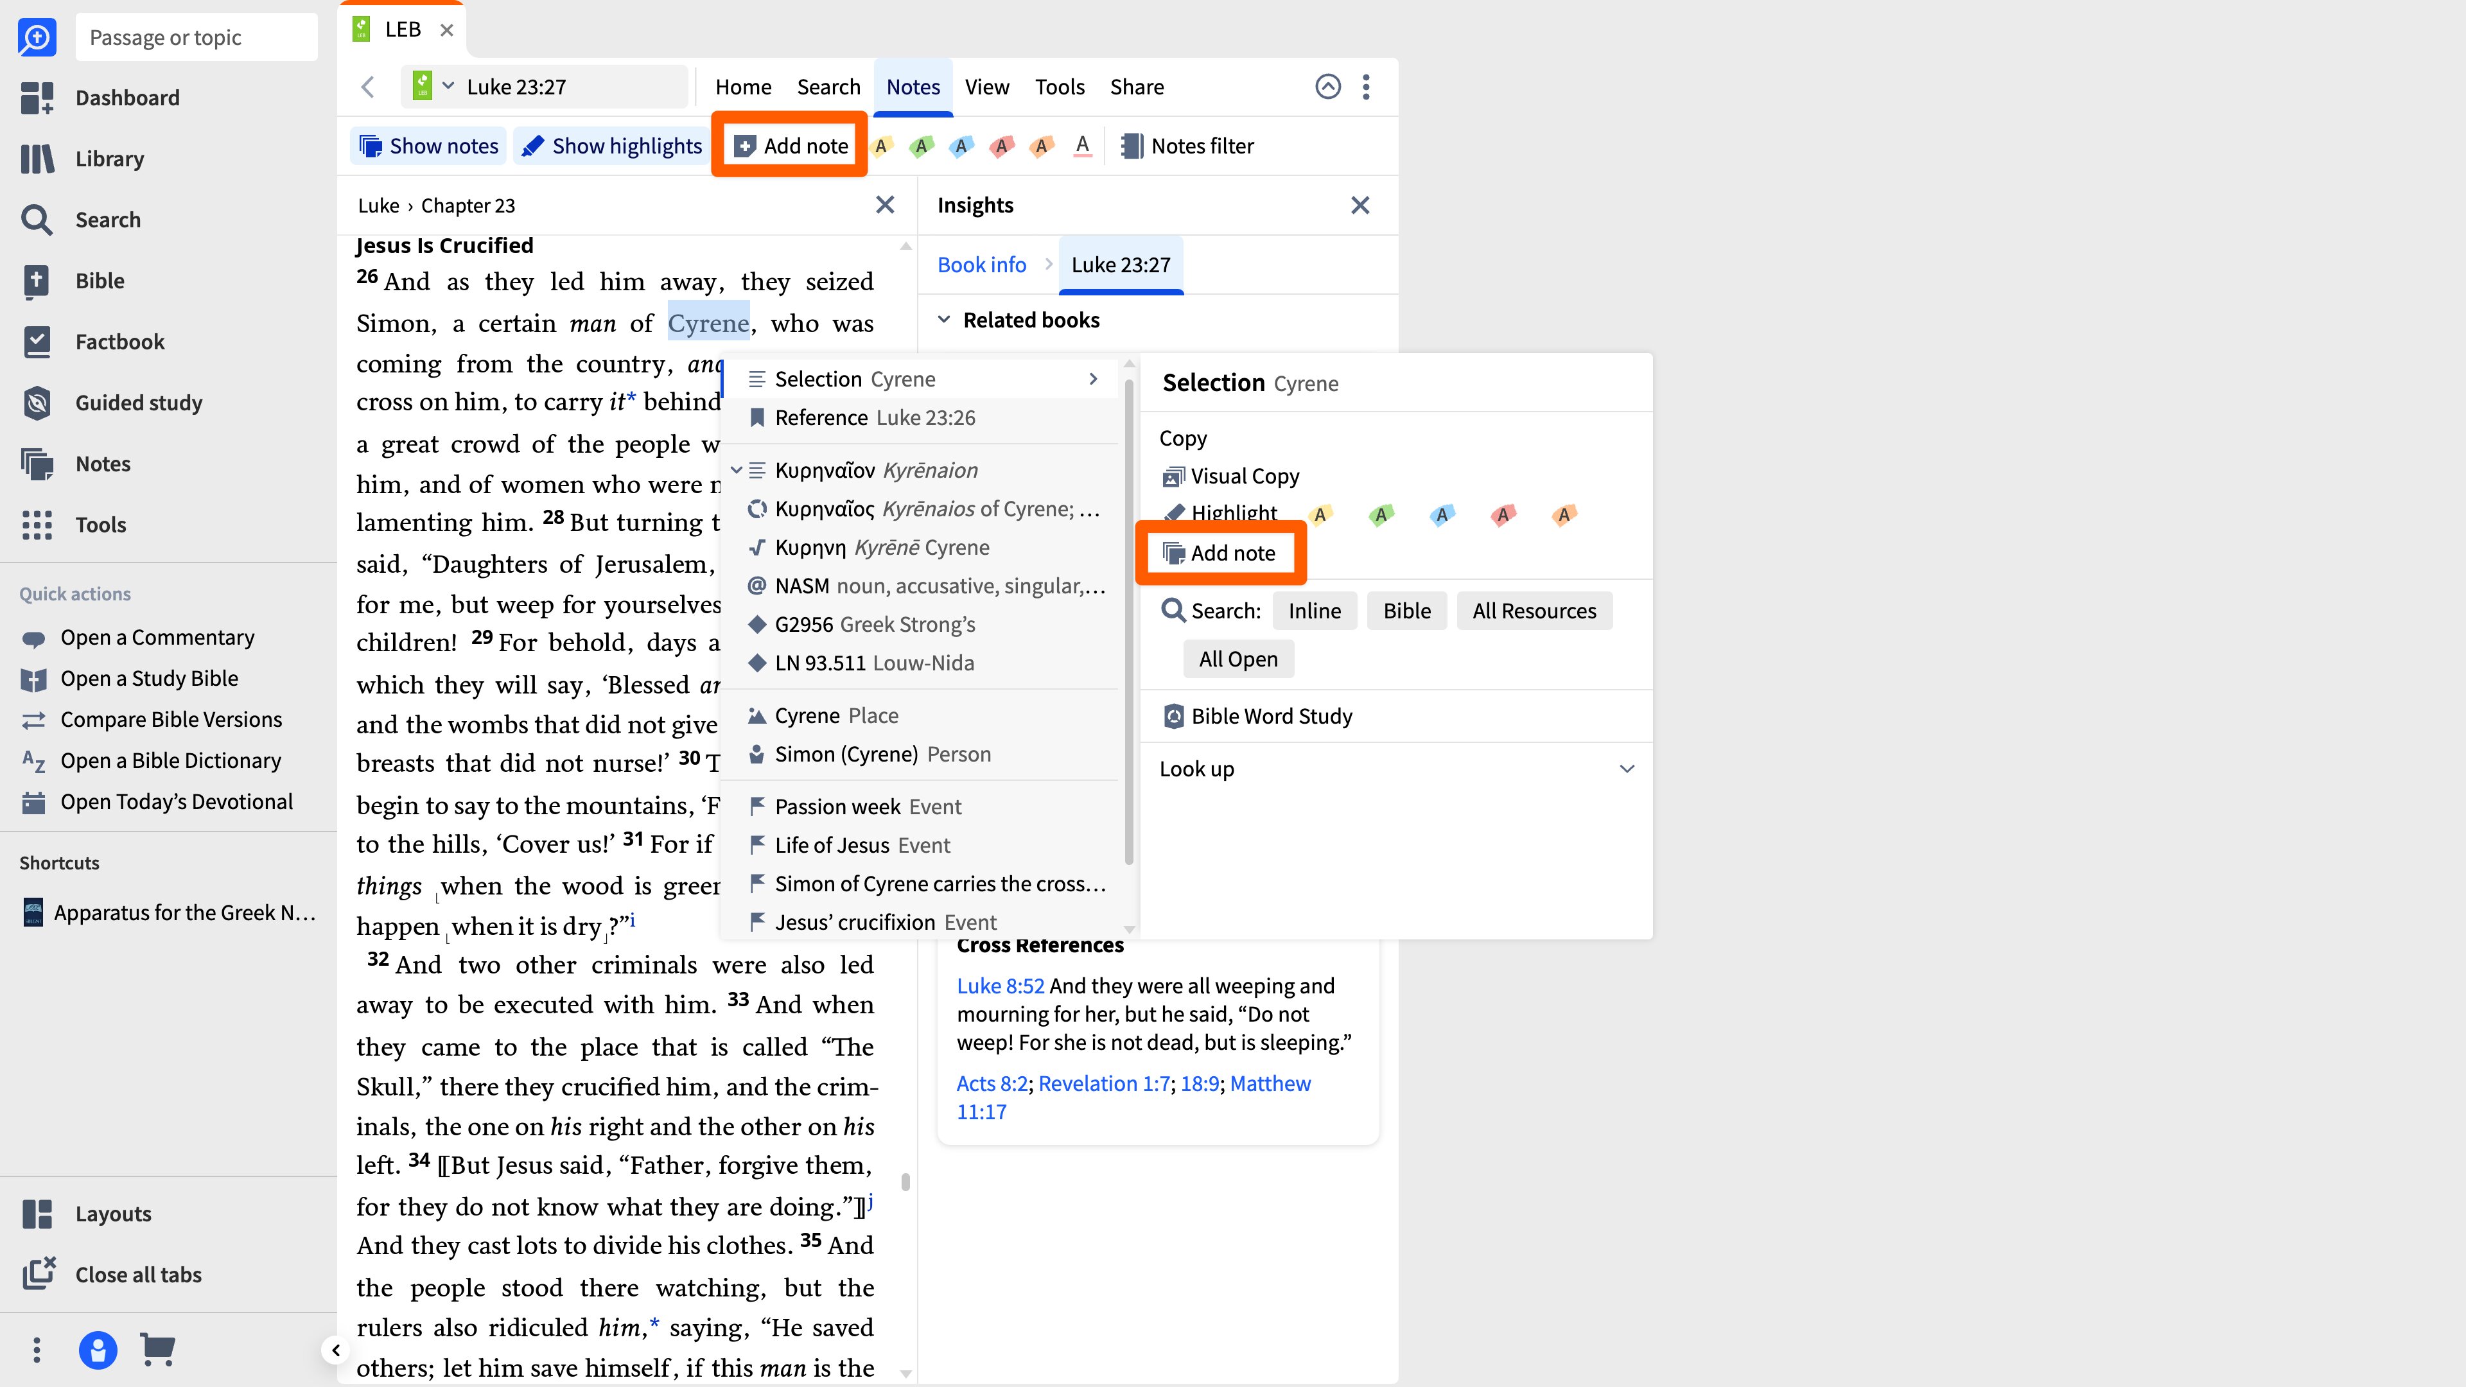The width and height of the screenshot is (2466, 1387).
Task: Apply green highlight from the Notes toolbar
Action: pos(921,146)
